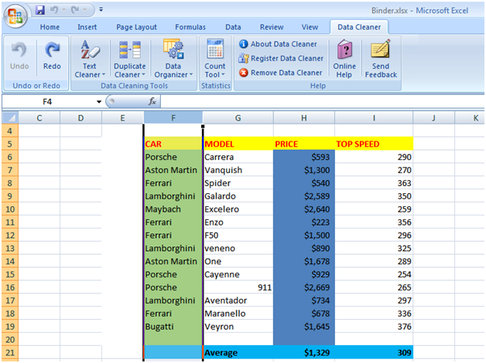Select the 309 average speed cell

[x=374, y=353]
